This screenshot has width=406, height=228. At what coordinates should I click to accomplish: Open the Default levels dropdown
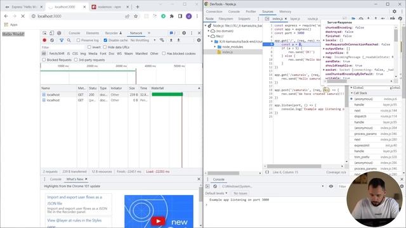click(216, 193)
